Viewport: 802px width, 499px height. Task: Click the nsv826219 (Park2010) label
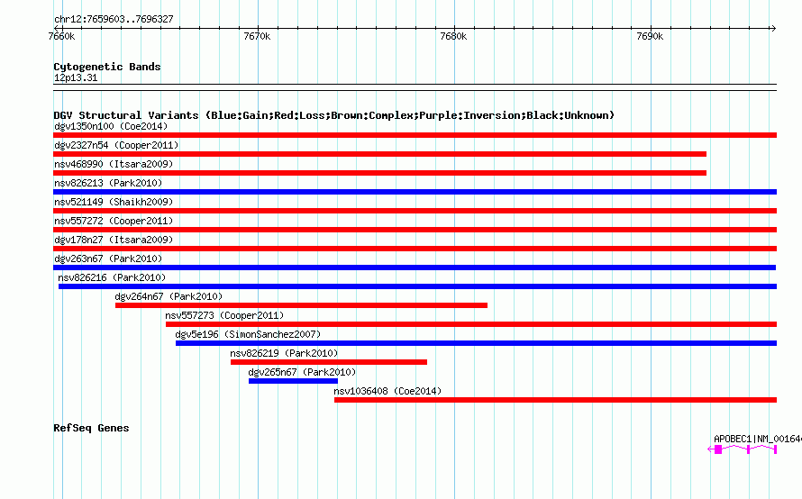point(284,353)
